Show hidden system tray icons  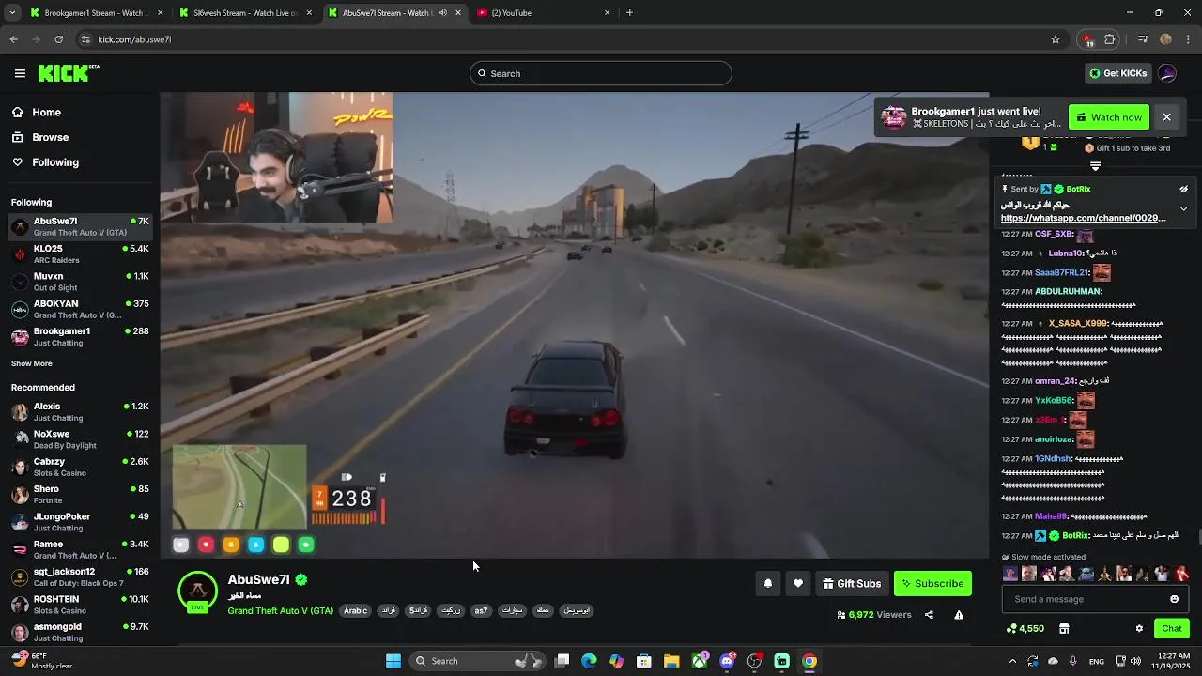[1012, 661]
